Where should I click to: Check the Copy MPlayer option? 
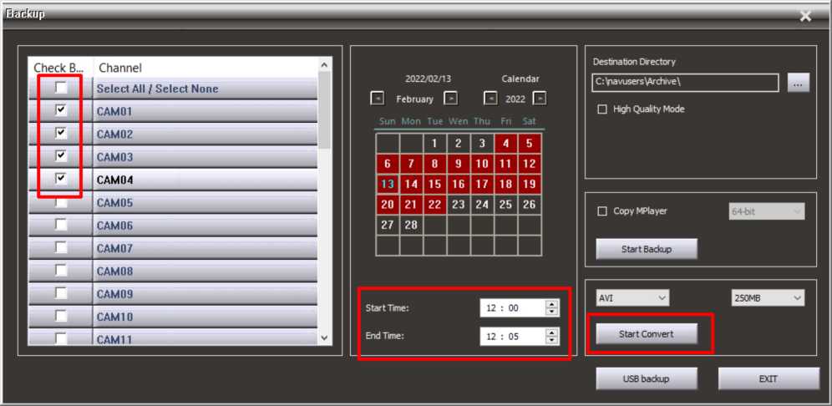click(x=602, y=211)
